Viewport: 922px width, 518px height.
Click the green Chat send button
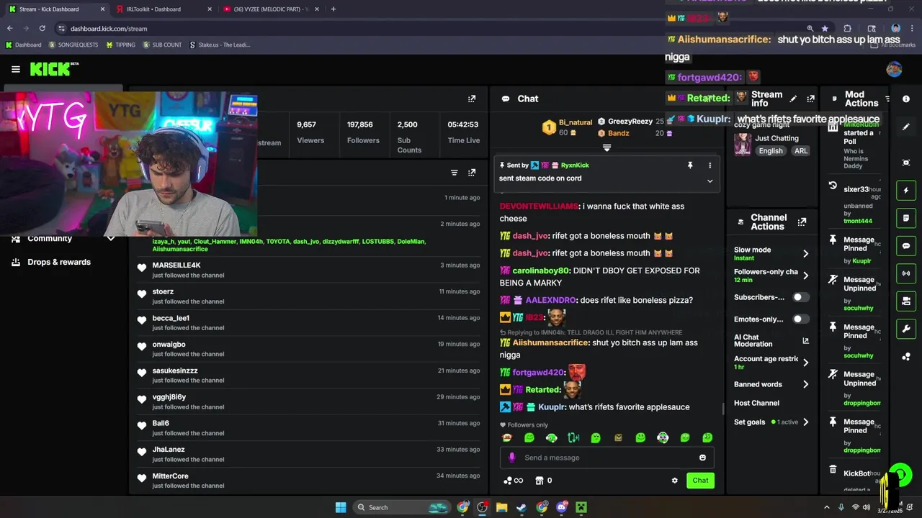[700, 481]
